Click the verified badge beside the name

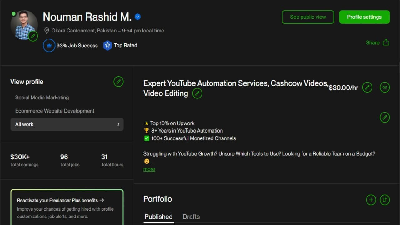[x=137, y=17]
